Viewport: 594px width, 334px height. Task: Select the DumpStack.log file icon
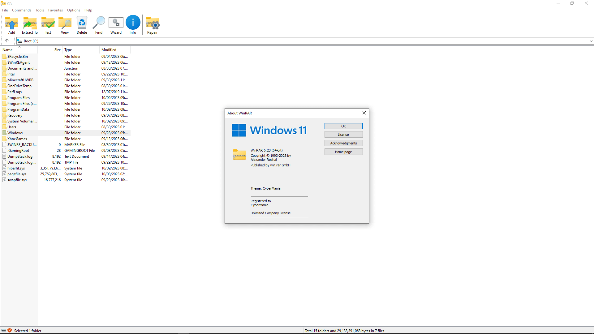pos(4,156)
